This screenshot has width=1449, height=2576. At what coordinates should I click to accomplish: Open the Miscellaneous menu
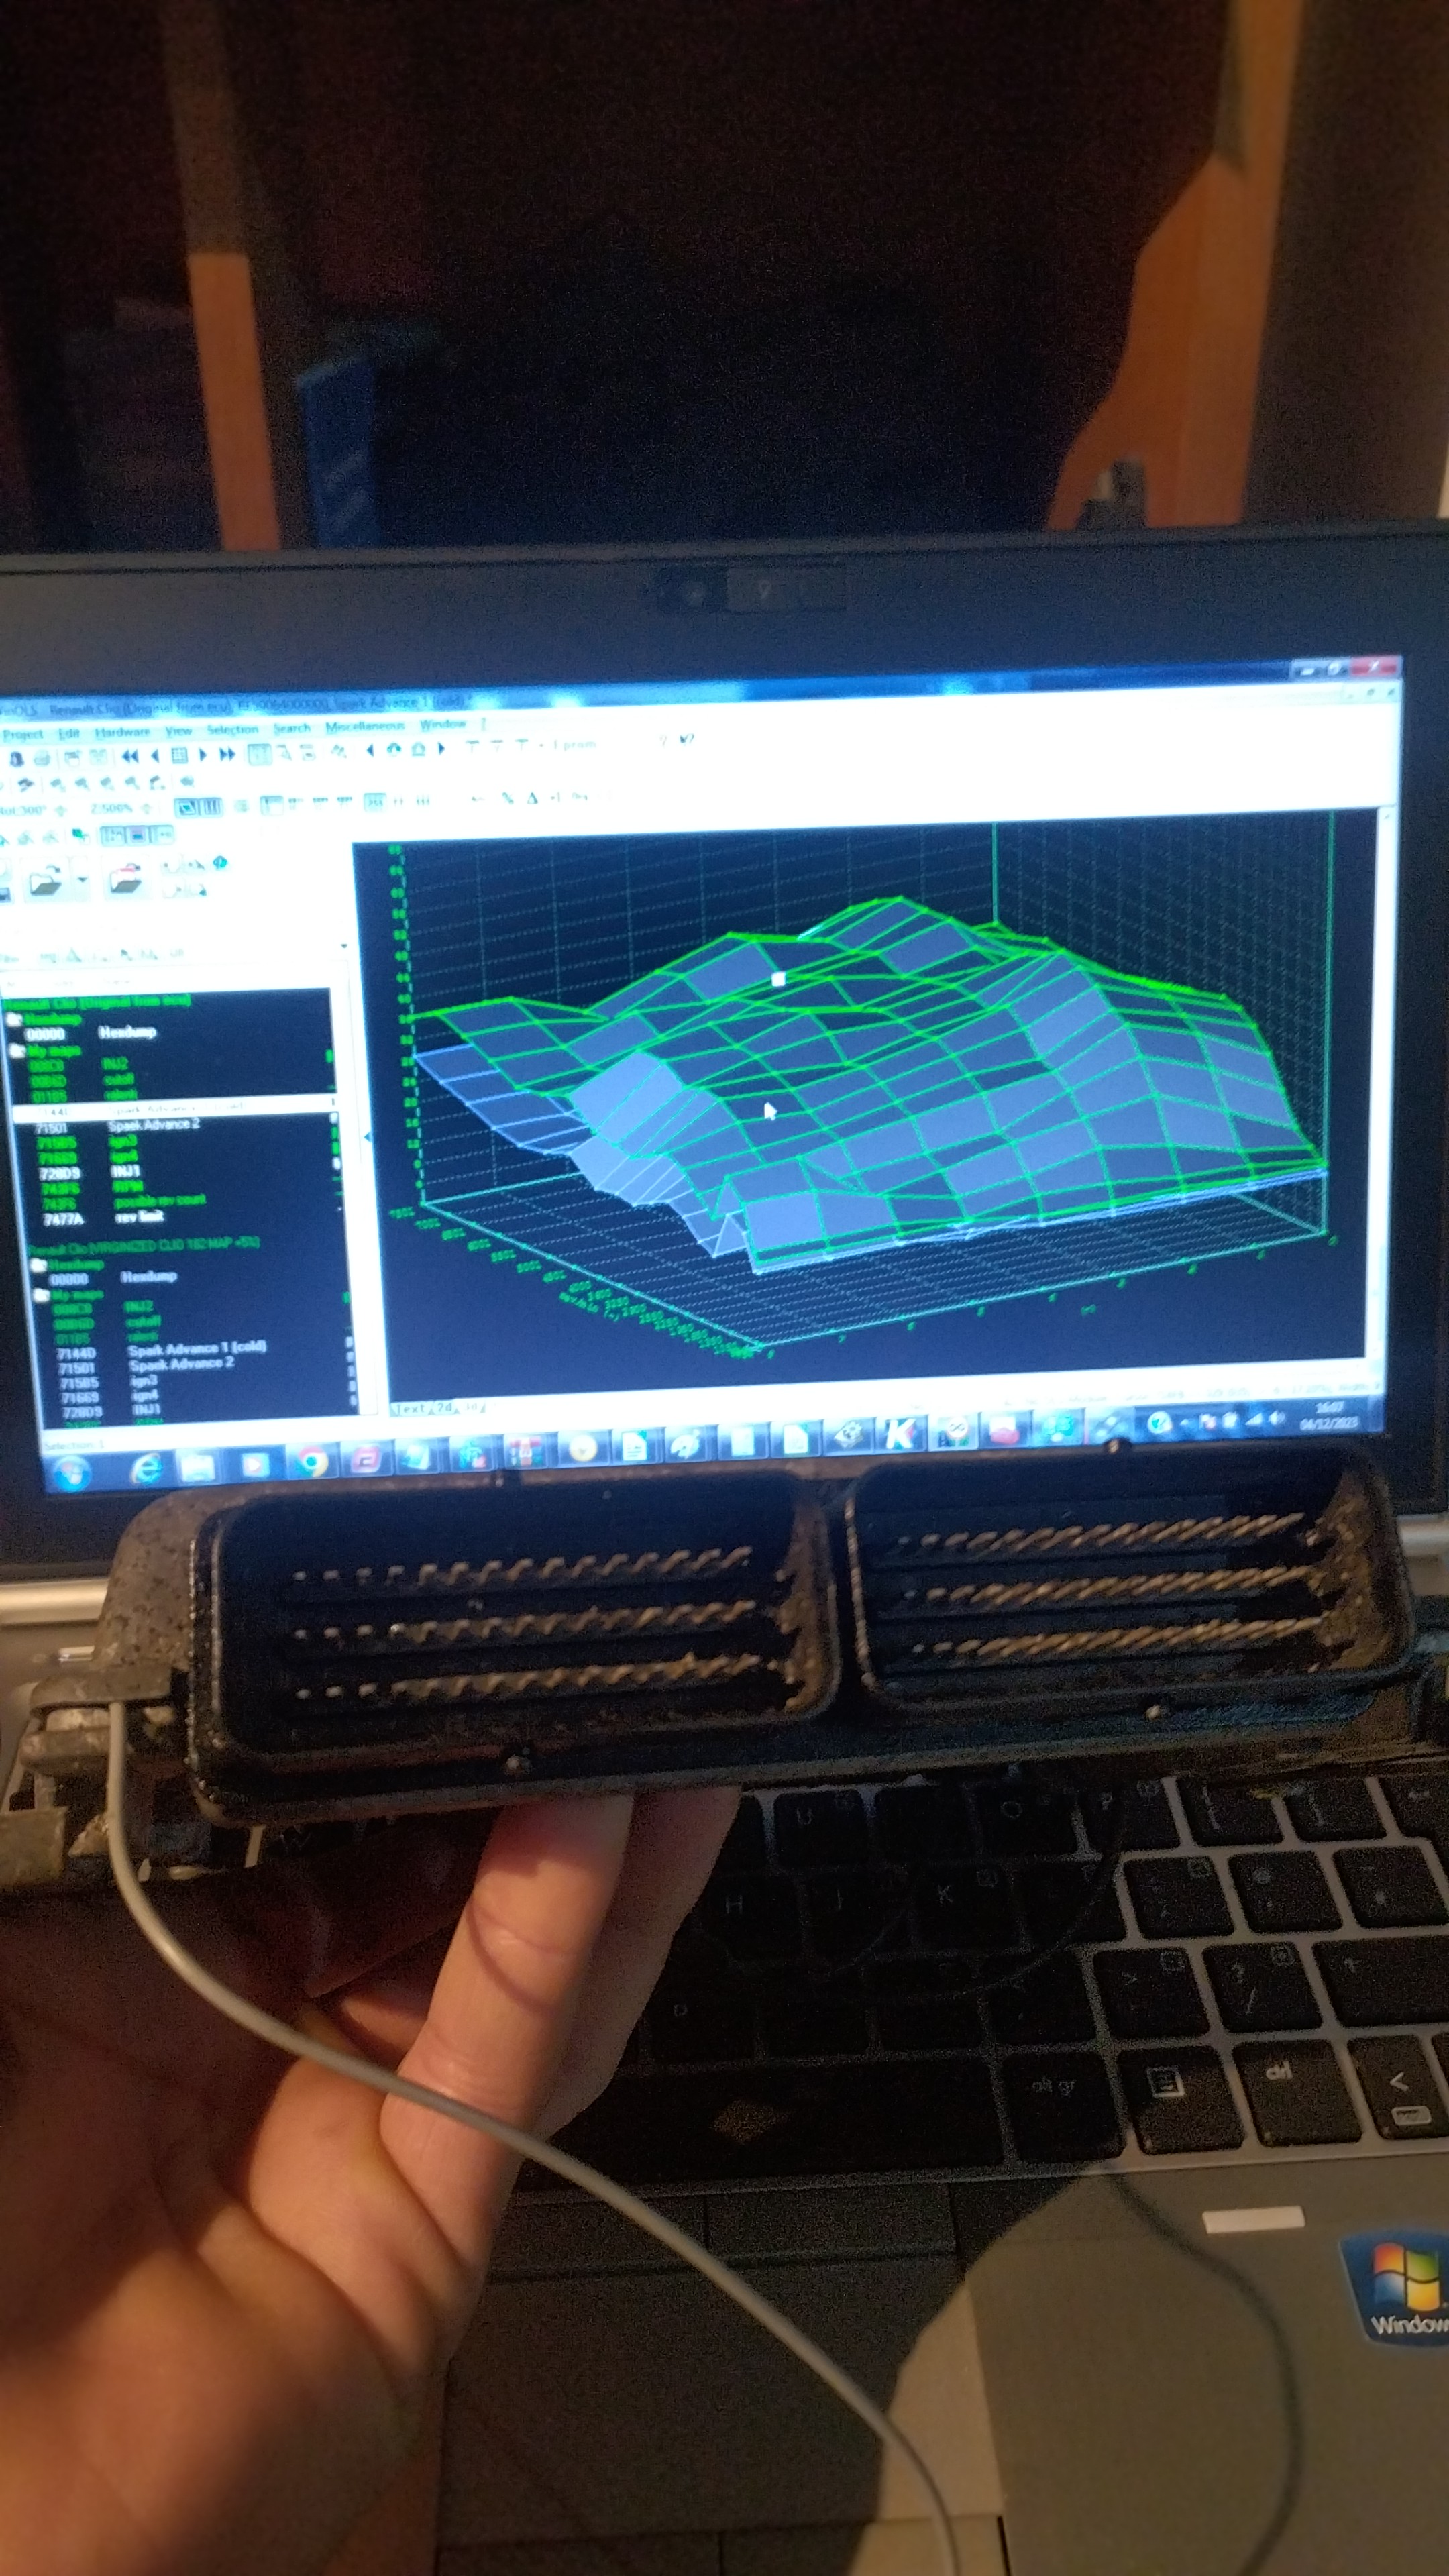(x=365, y=726)
